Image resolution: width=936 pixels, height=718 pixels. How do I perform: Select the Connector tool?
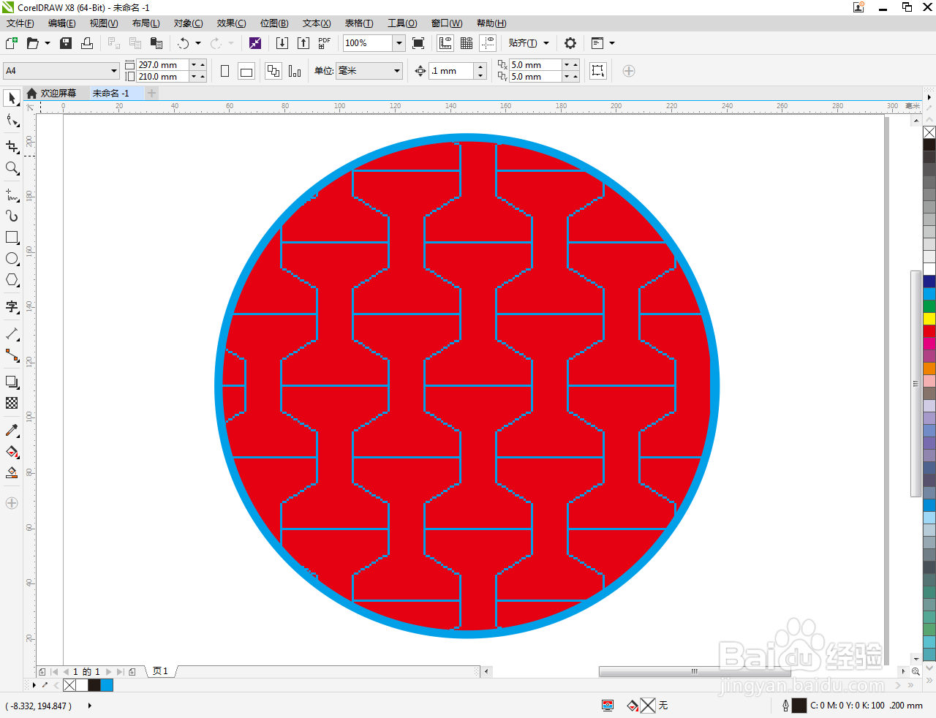(12, 355)
